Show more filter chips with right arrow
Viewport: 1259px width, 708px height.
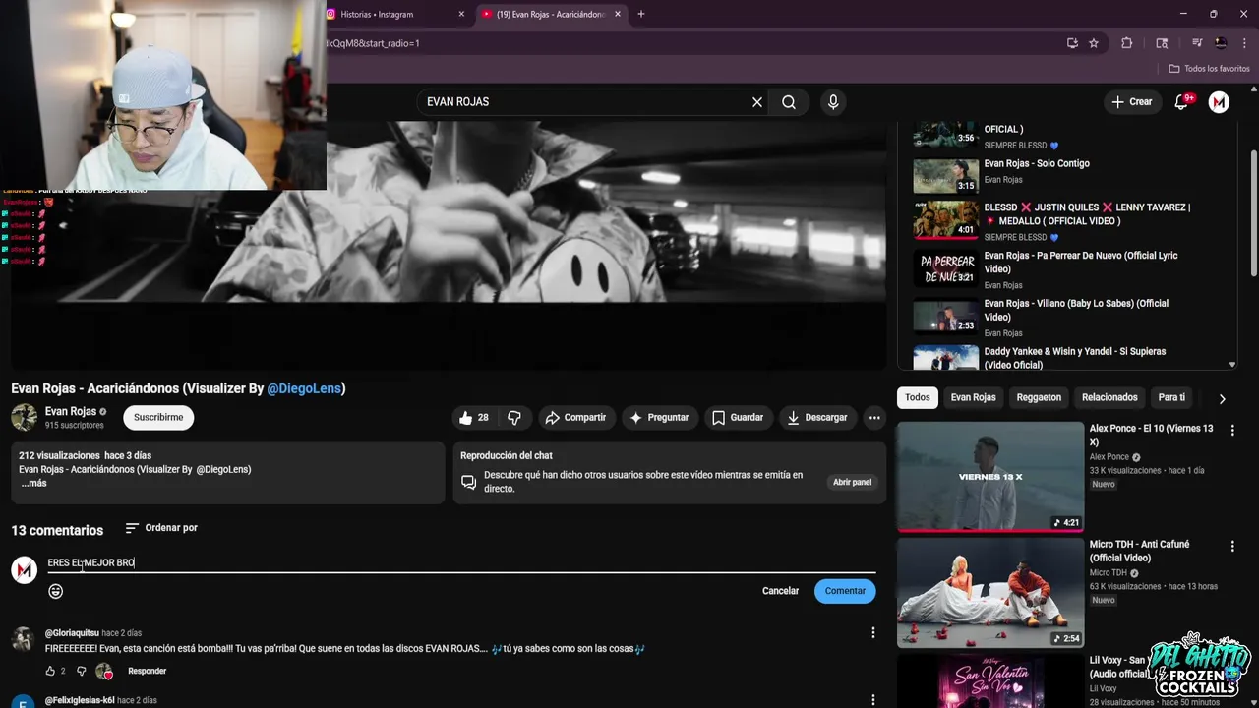click(1222, 398)
